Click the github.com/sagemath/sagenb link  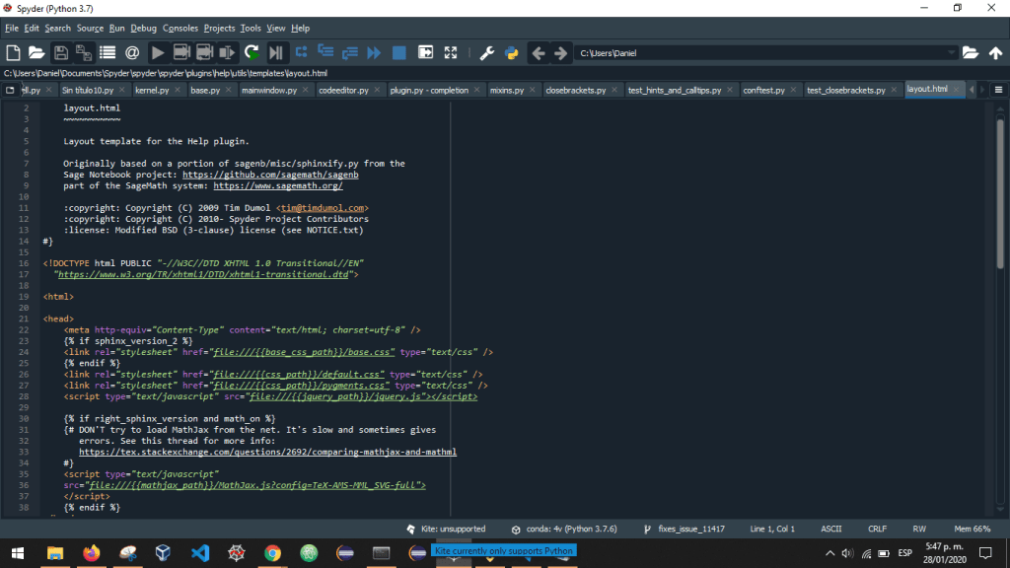269,175
